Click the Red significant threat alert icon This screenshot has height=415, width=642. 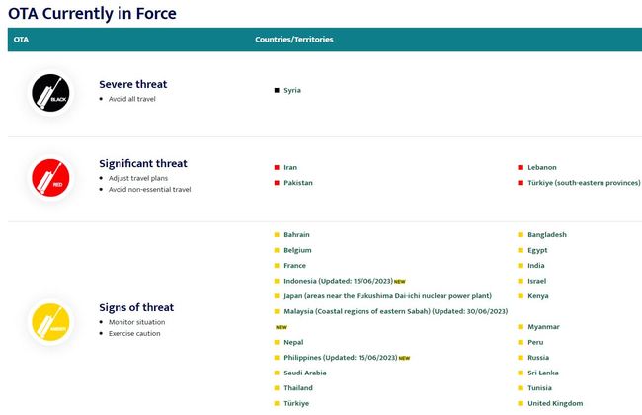[x=50, y=176]
